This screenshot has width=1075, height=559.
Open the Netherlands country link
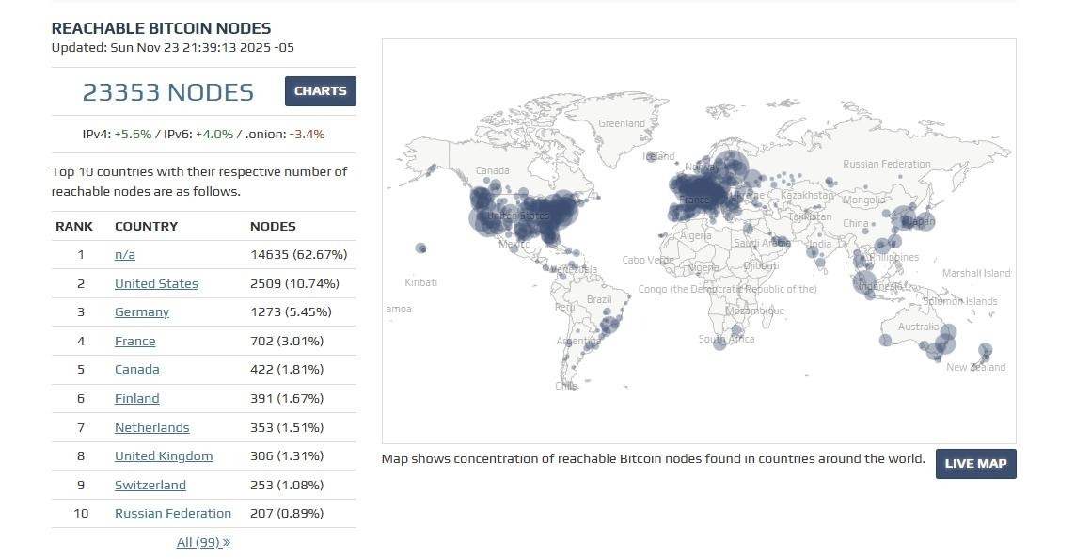(151, 427)
